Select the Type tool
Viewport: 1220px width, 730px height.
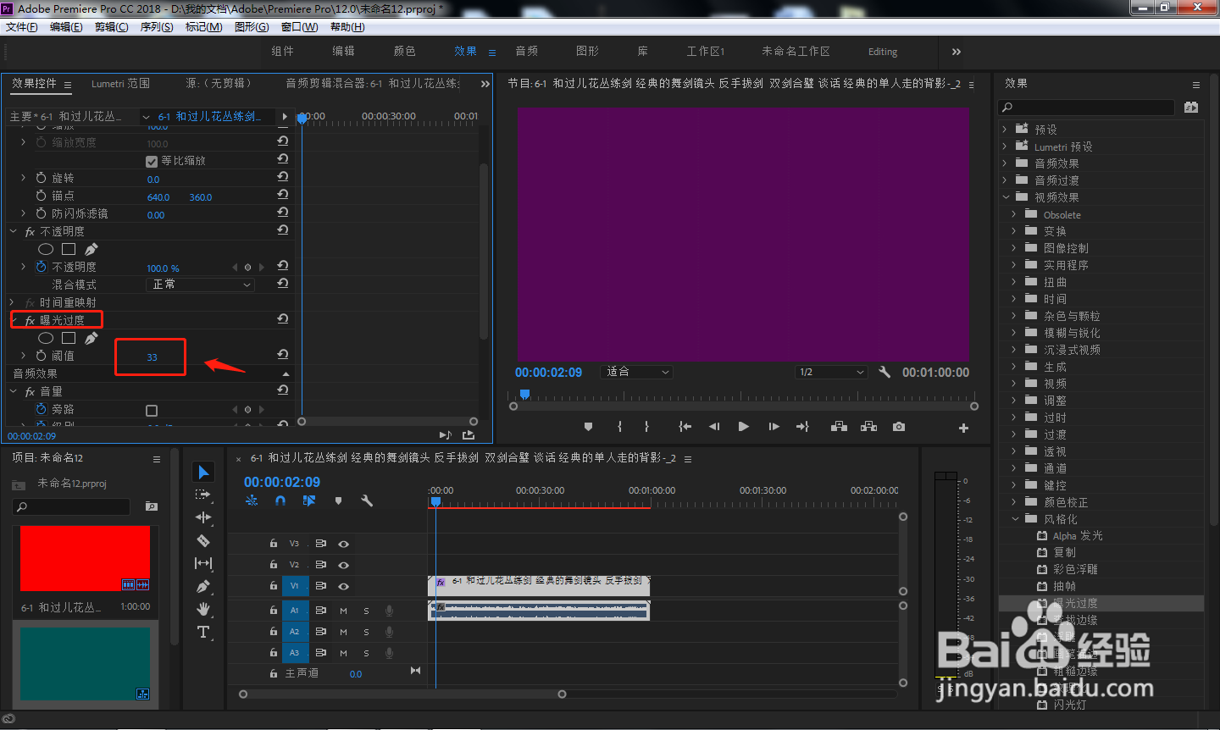[x=203, y=632]
